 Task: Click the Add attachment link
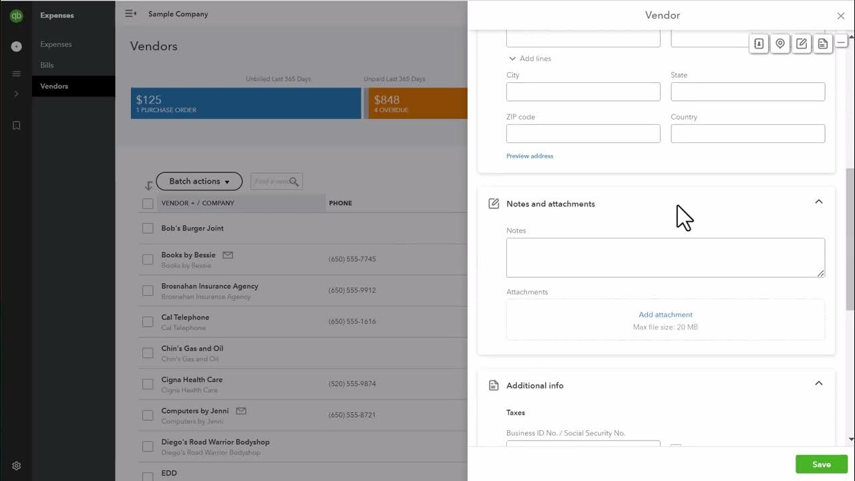(x=665, y=315)
